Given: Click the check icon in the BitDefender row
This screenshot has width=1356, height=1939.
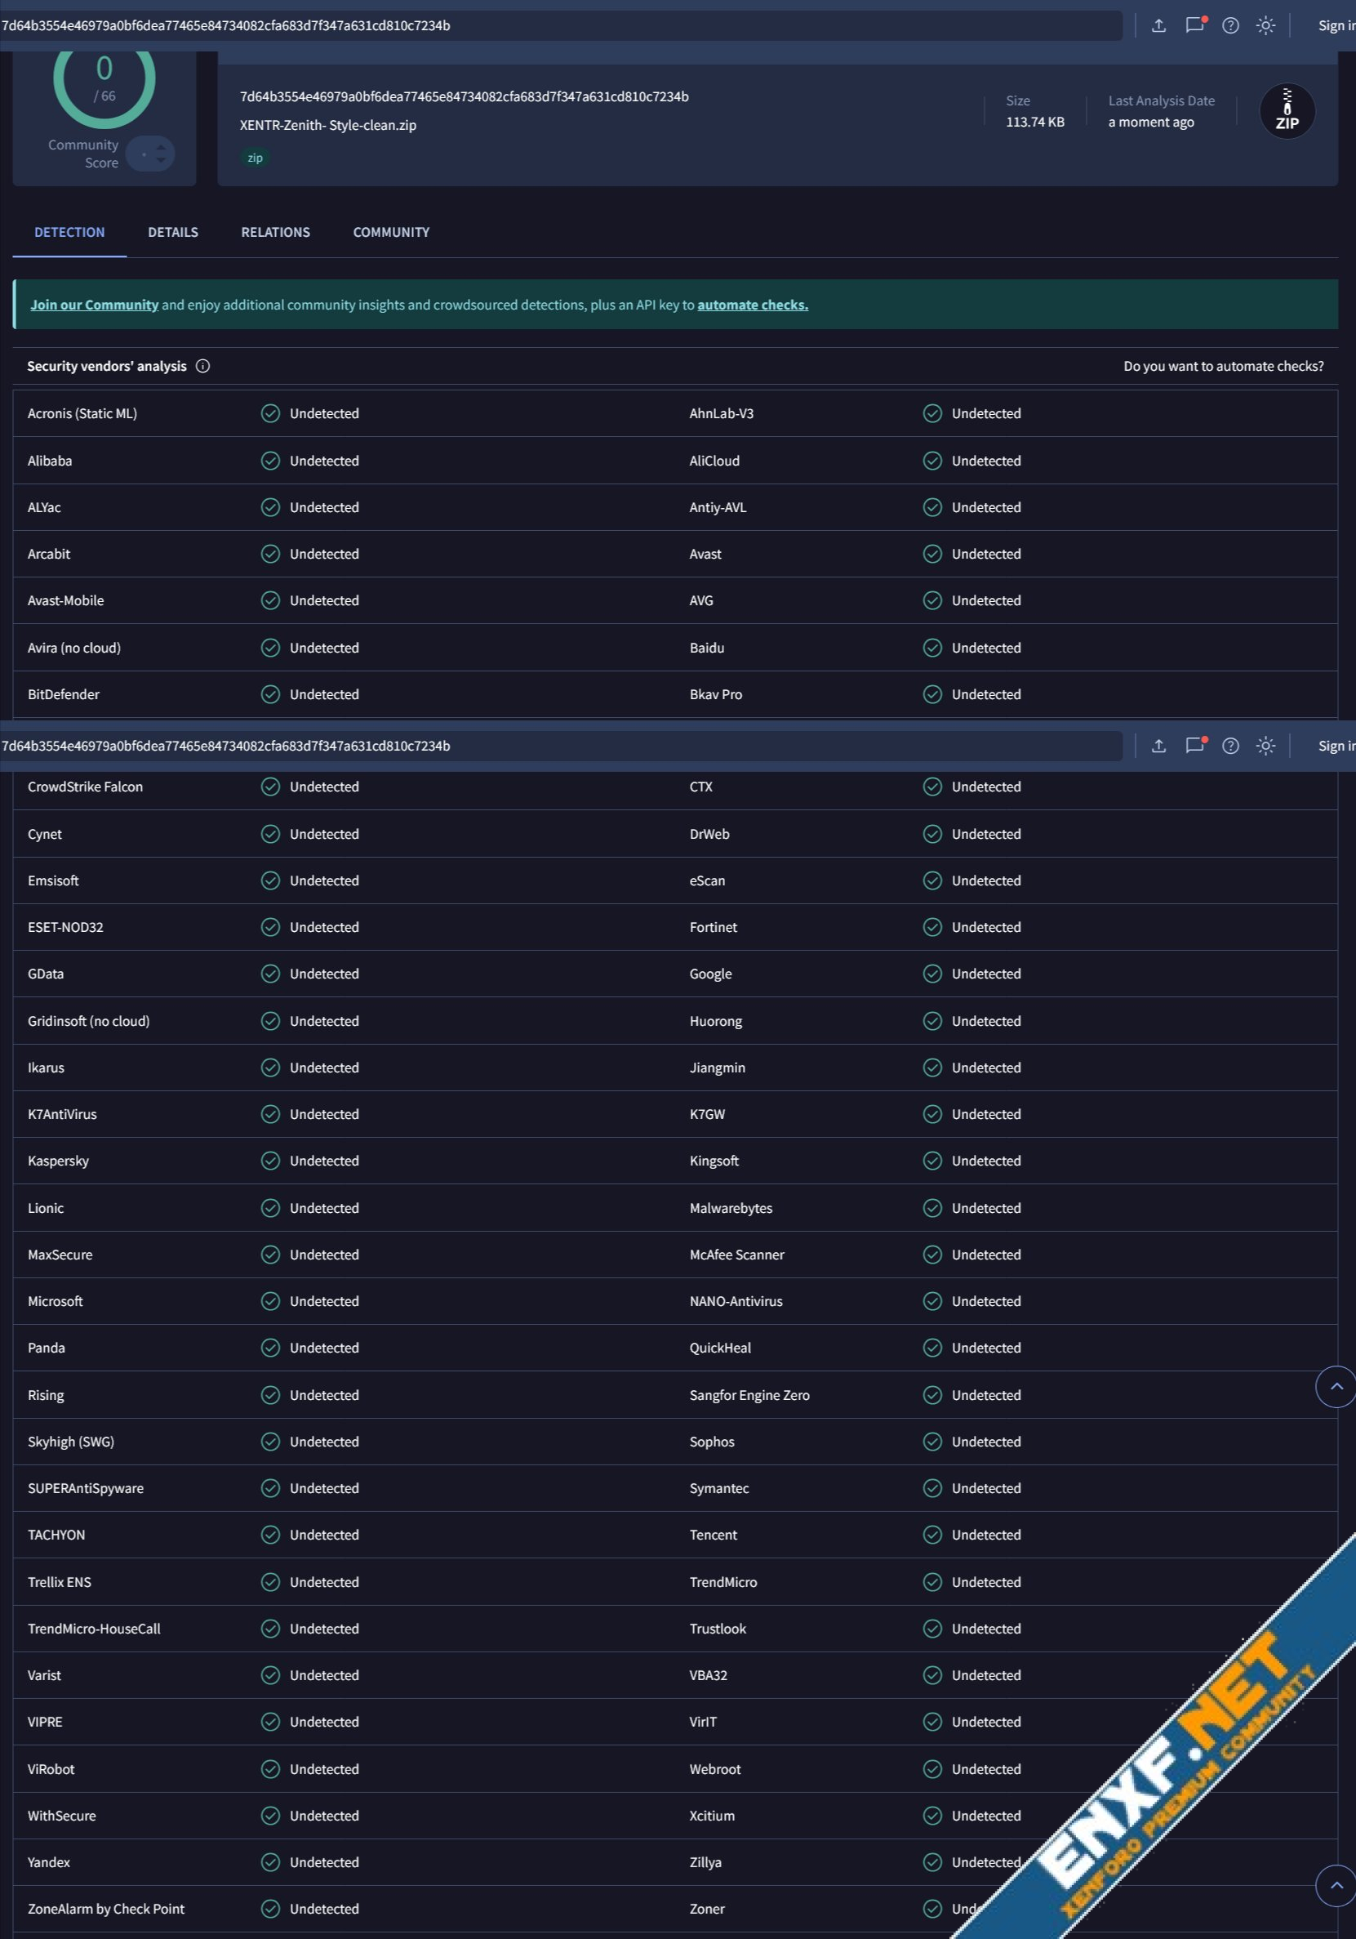Looking at the screenshot, I should point(270,694).
